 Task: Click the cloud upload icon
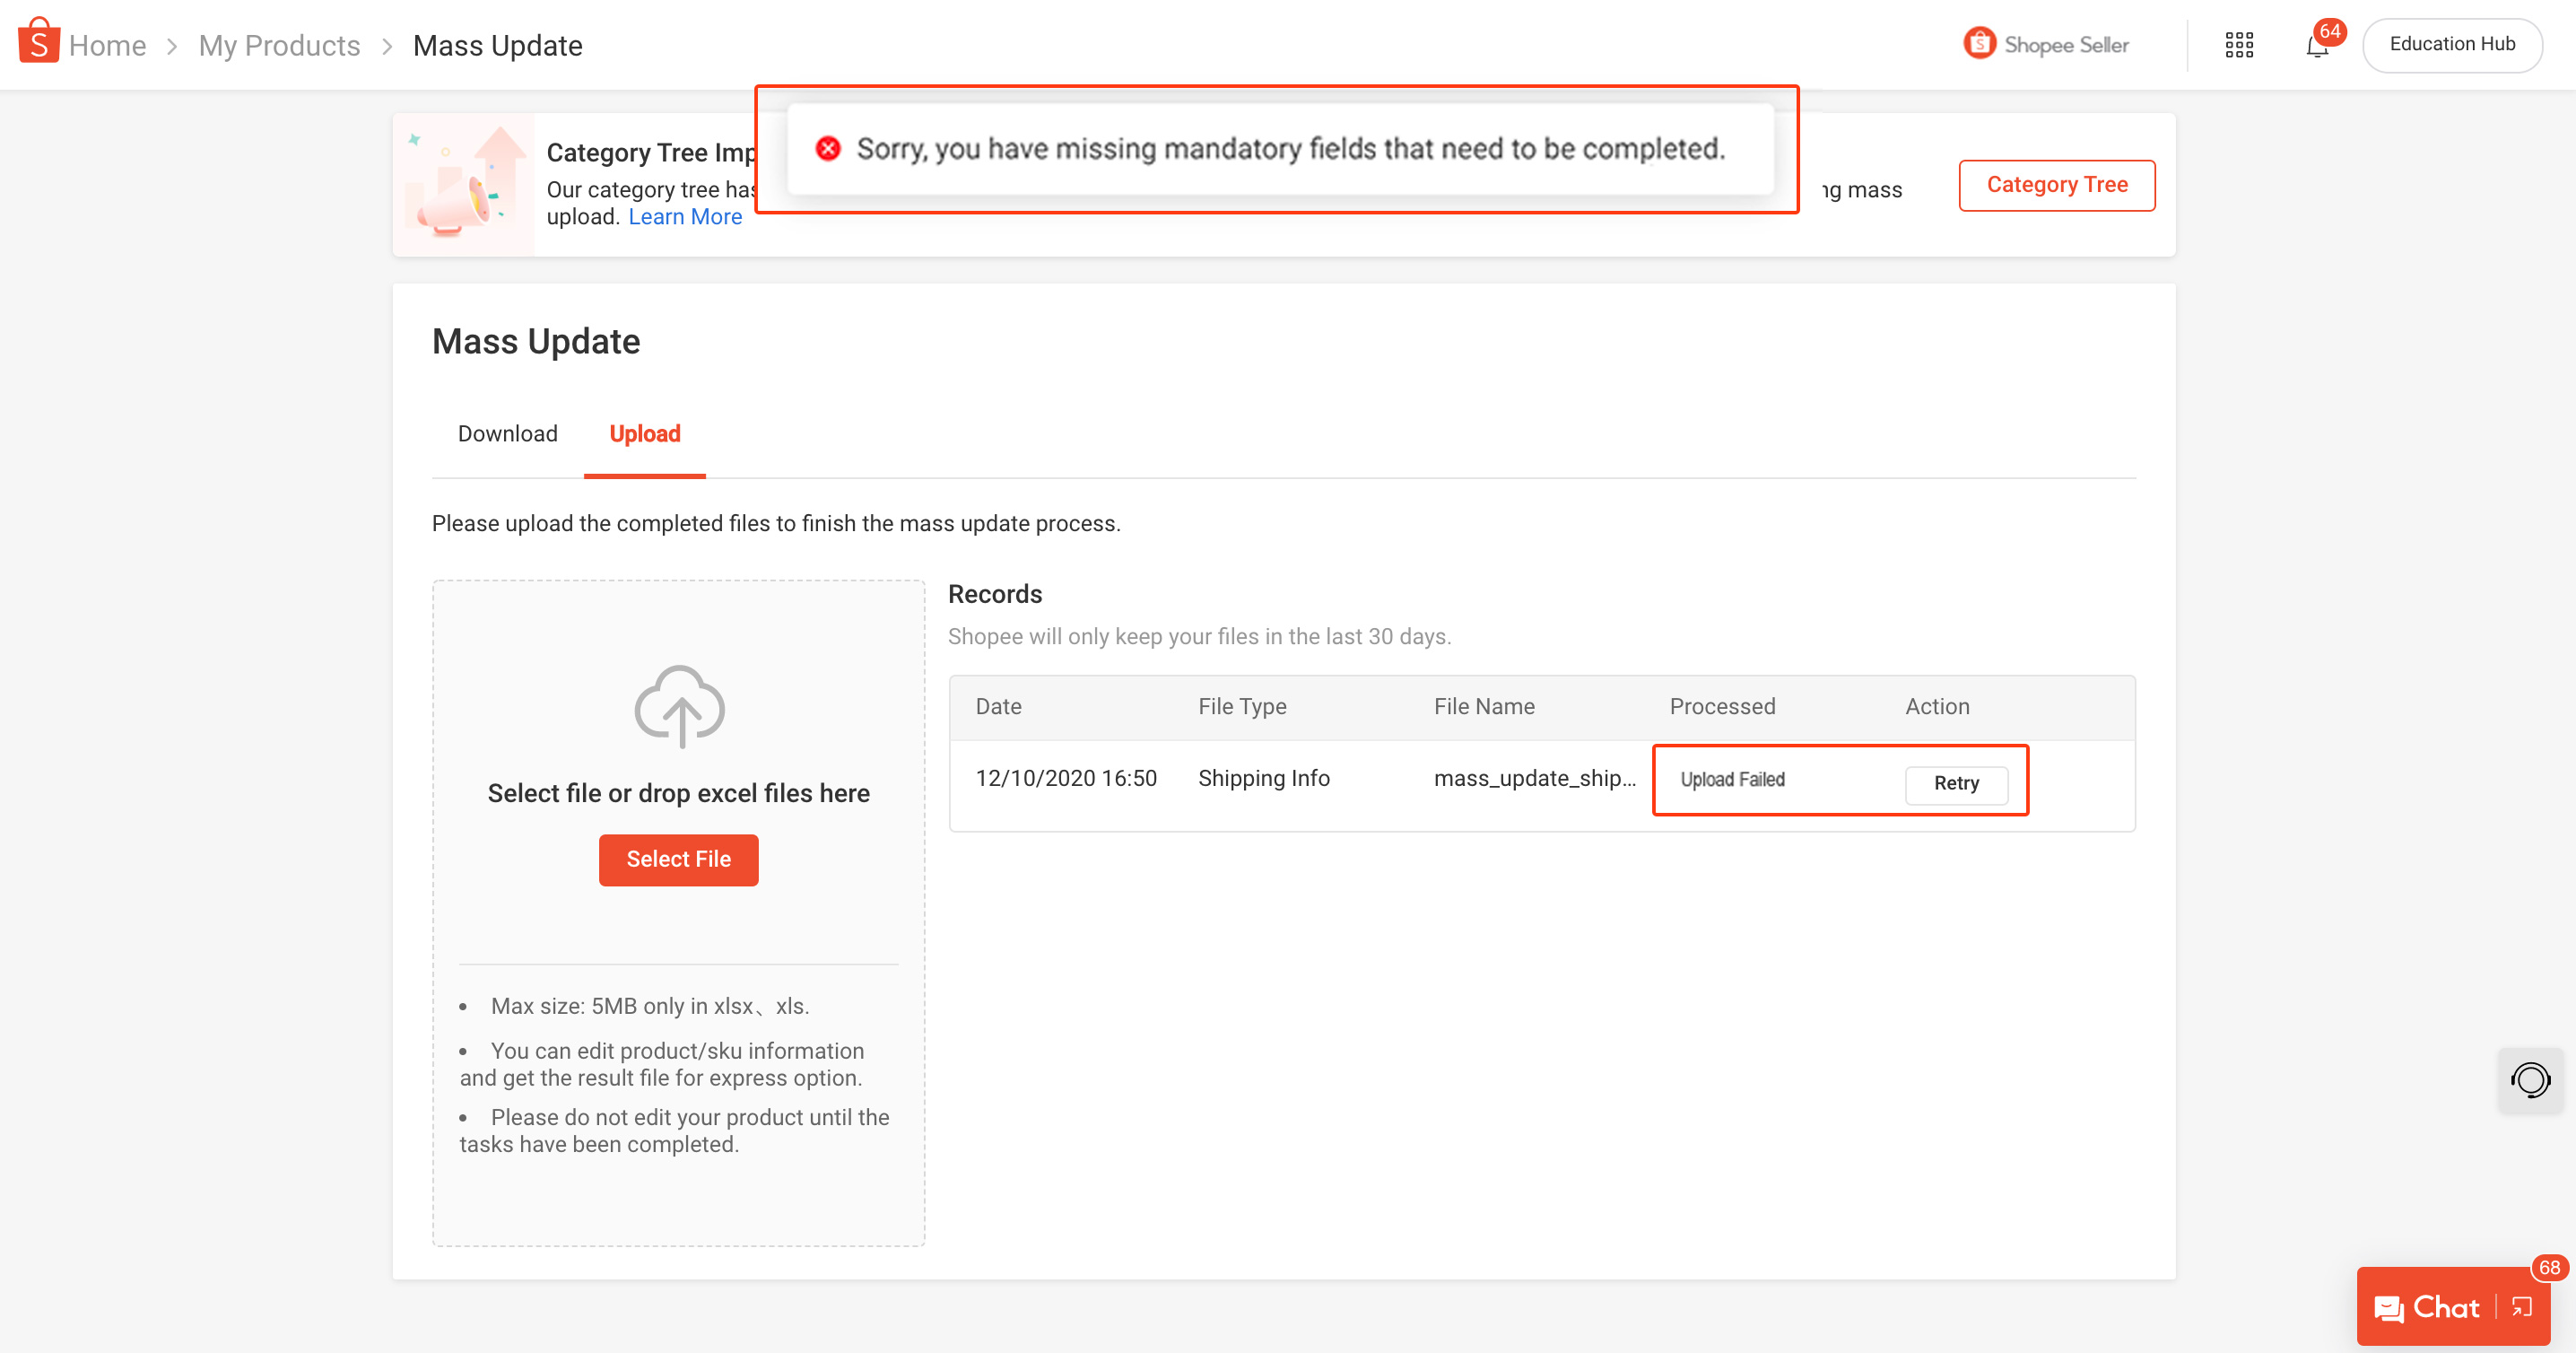coord(678,707)
